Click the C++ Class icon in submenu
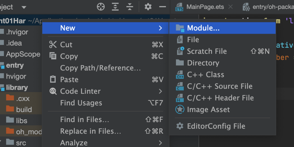 [180, 75]
